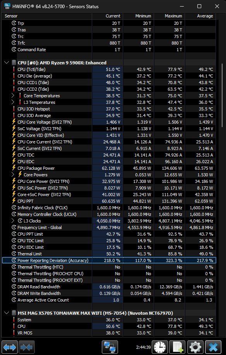This screenshot has width=226, height=355.
Task: Open the network/remote monitoring computers icon
Action: click(x=110, y=347)
